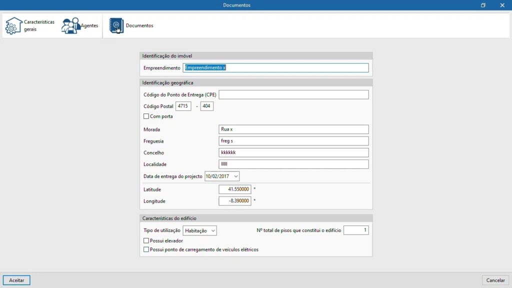Toggle electric vehicle charging point checkbox
The image size is (512, 288).
tap(146, 249)
